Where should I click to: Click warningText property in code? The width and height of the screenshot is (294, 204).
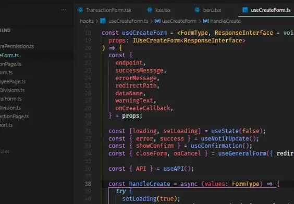pos(134,100)
